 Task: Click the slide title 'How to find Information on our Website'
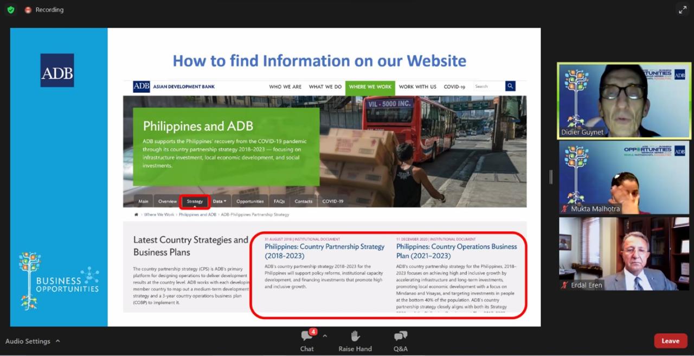(319, 60)
